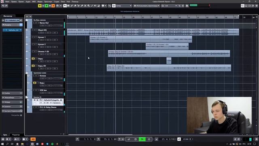The width and height of the screenshot is (259, 146).
Task: Select the Mute X tool
Action: pos(85,6)
